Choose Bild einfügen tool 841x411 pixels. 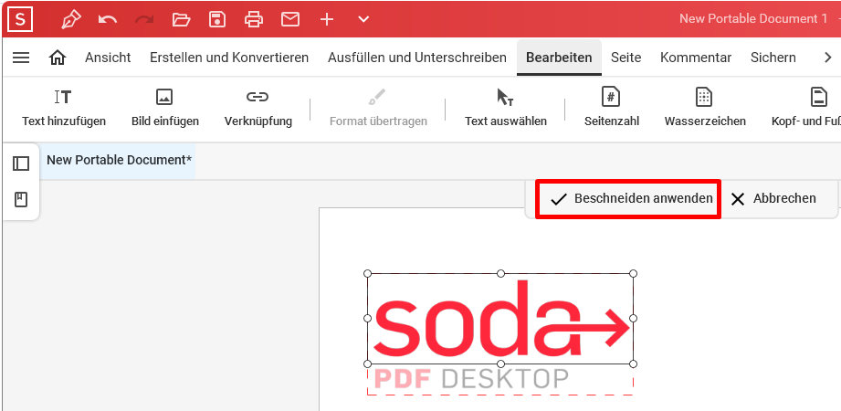pyautogui.click(x=164, y=109)
